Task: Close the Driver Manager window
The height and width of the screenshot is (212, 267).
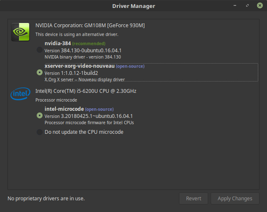Action: 260,6
